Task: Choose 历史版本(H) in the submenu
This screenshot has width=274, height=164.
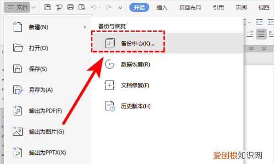Action: click(x=168, y=106)
